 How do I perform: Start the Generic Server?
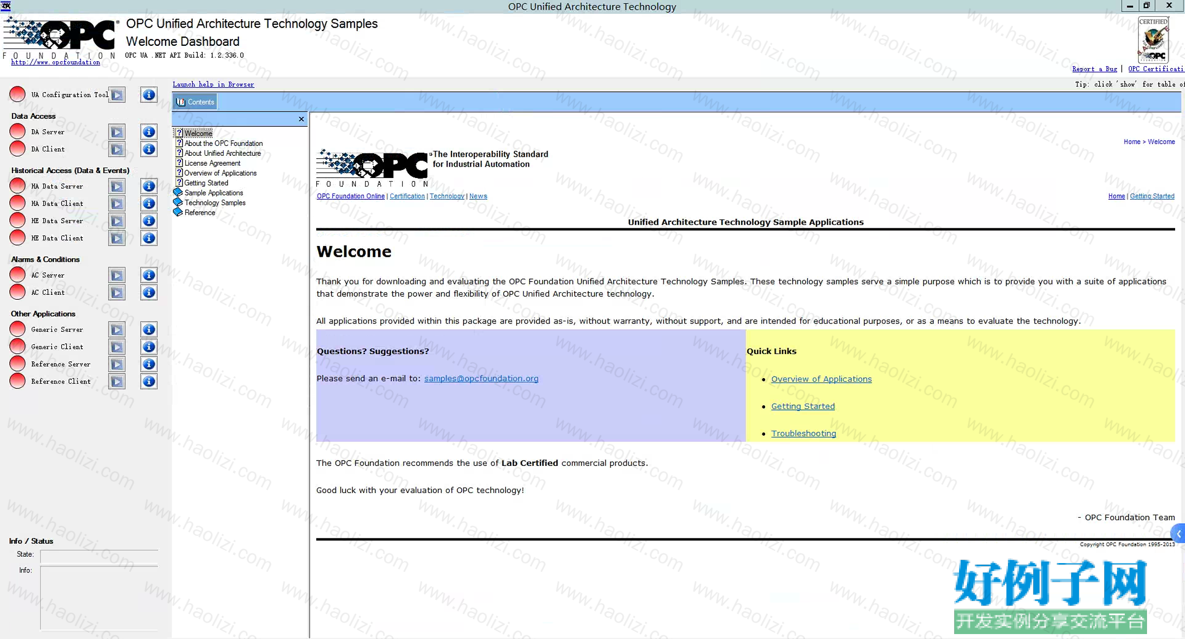[x=117, y=329]
